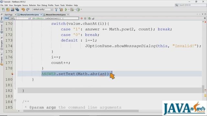This screenshot has height=116, width=207.
Task: Click the New Project toolbar icon
Action: click(x=8, y=9)
